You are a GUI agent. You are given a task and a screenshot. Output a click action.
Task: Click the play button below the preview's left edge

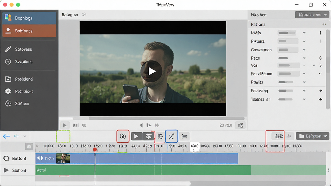tap(65, 125)
